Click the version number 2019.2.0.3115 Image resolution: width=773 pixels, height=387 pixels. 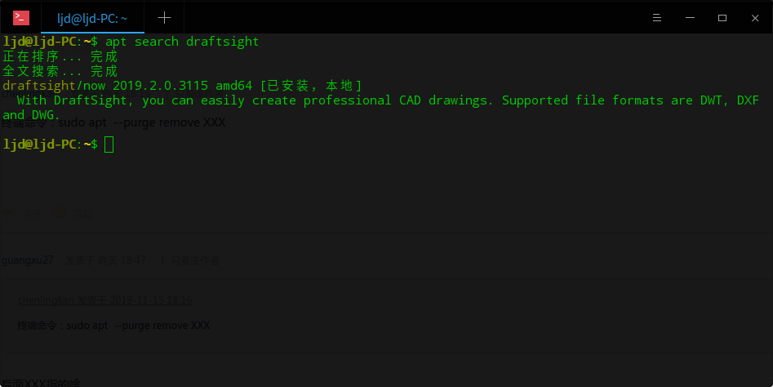[160, 86]
